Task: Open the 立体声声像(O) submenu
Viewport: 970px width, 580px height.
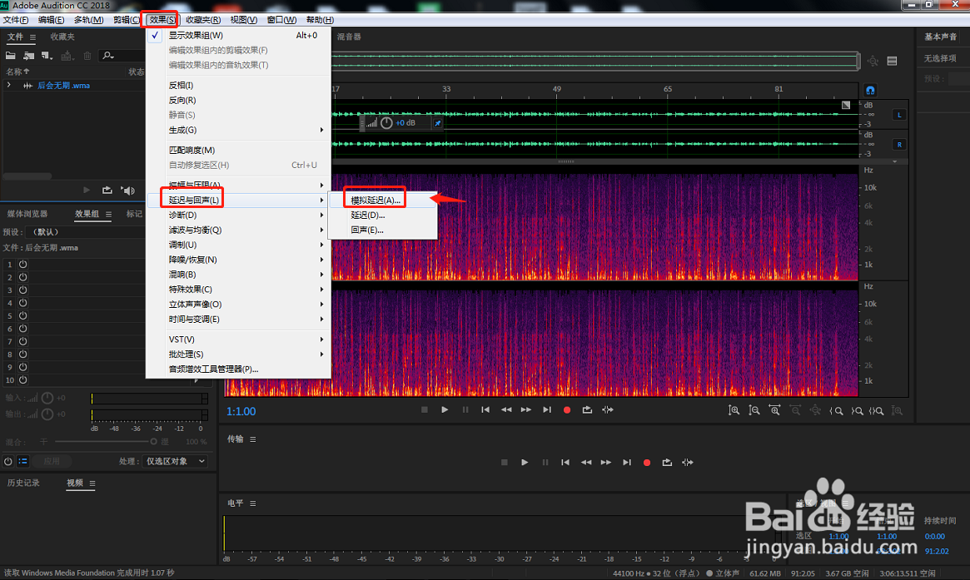Action: click(238, 305)
